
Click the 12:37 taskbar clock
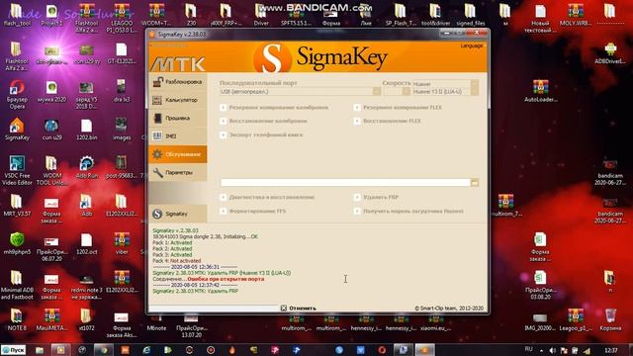coord(611,350)
